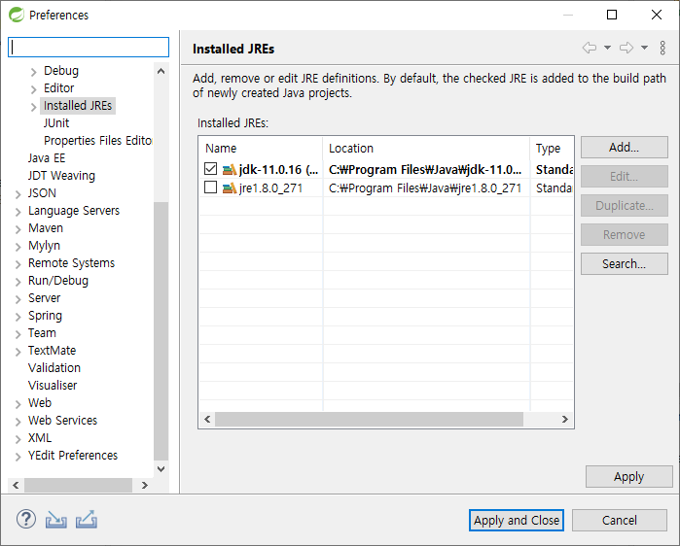Expand the Team tree node
Viewport: 680px width, 546px height.
18,334
